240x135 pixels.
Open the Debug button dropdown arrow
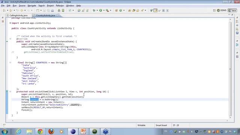(97, 10)
